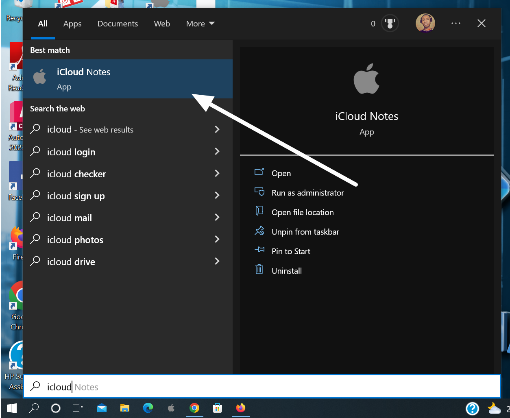Image resolution: width=510 pixels, height=418 pixels.
Task: Expand arrow for icloud login suggestion
Action: pyautogui.click(x=217, y=151)
